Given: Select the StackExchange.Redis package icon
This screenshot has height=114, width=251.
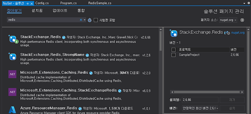Looking at the screenshot, I should point(13,39).
